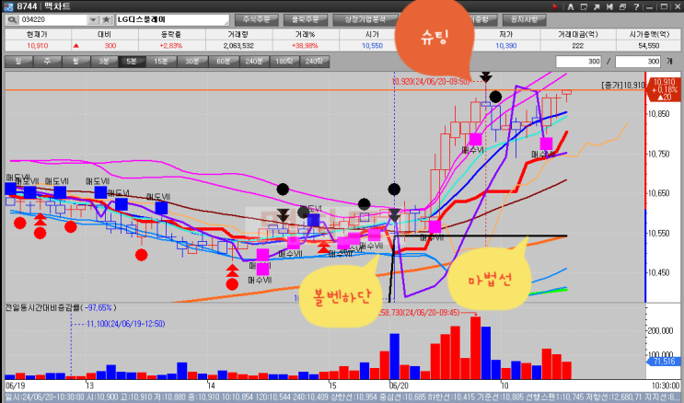Viewport: 684px width, 403px height.
Task: Click the 등락률 value +2.83%
Action: pyautogui.click(x=171, y=46)
